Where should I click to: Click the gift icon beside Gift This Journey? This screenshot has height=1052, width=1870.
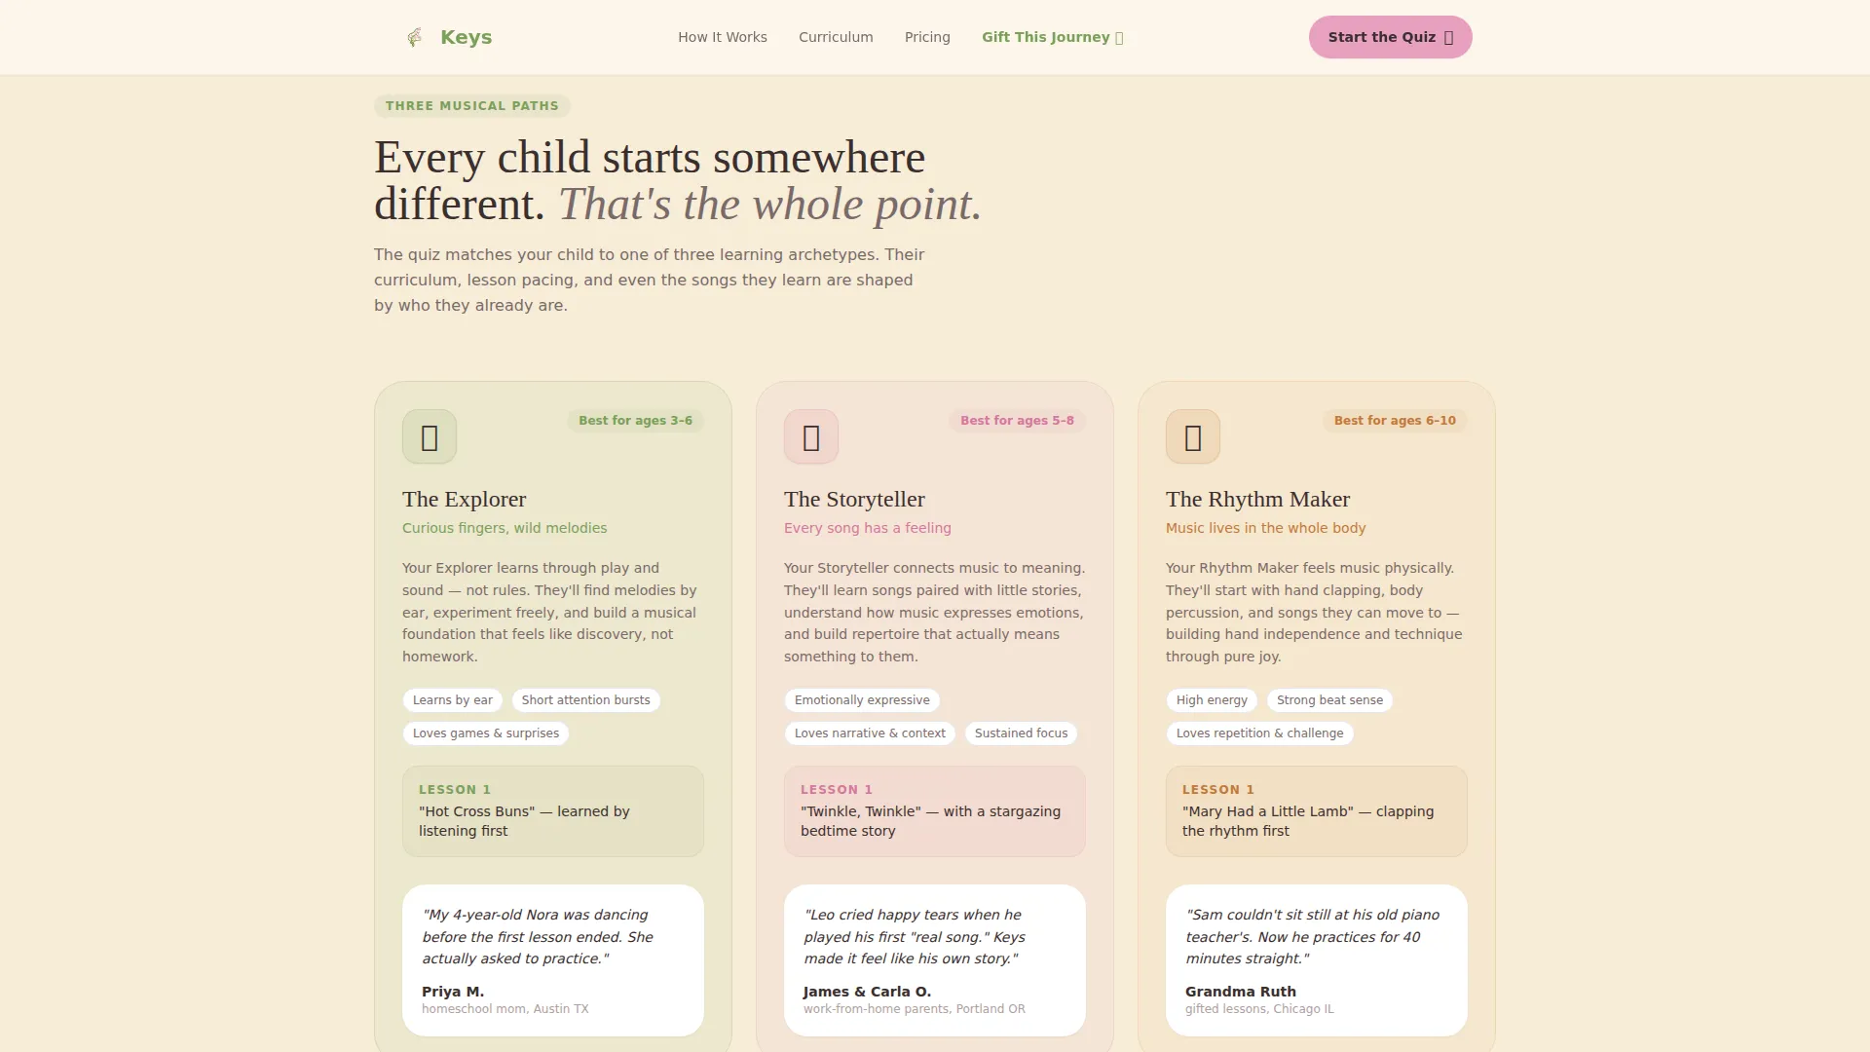1119,38
